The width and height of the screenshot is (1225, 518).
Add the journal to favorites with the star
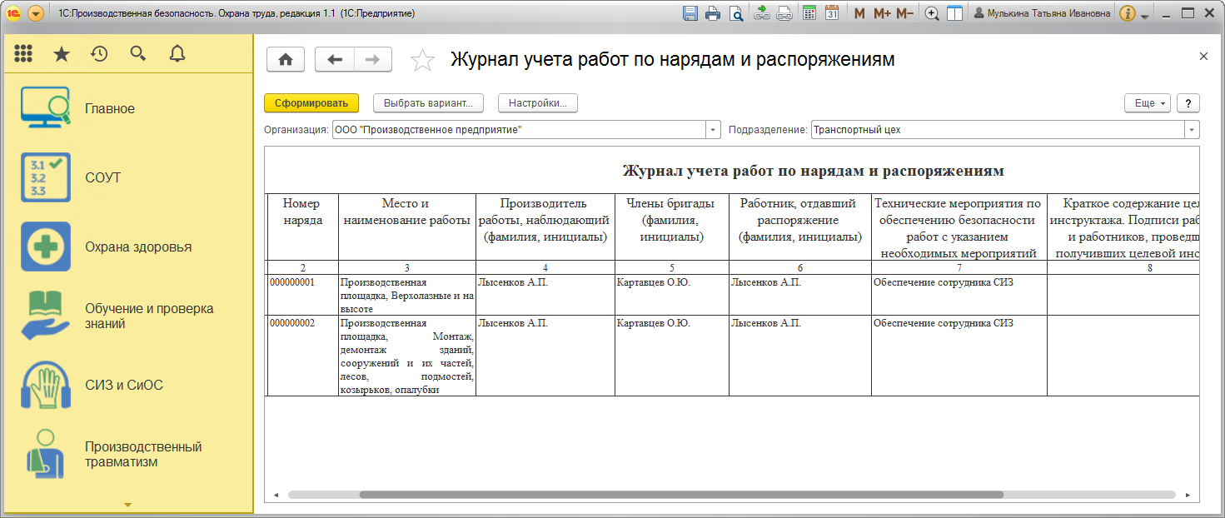coord(423,60)
